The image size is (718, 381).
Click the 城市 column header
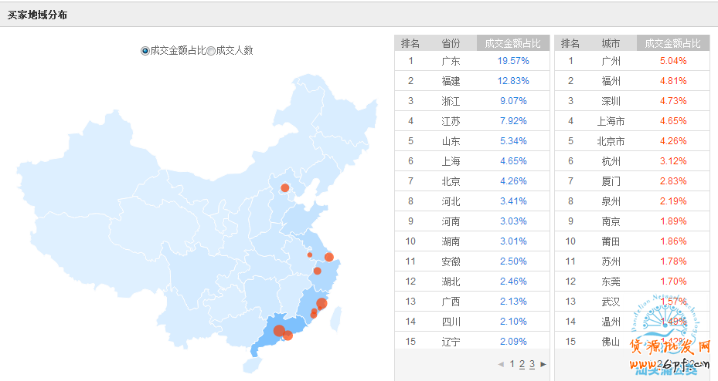coord(611,43)
